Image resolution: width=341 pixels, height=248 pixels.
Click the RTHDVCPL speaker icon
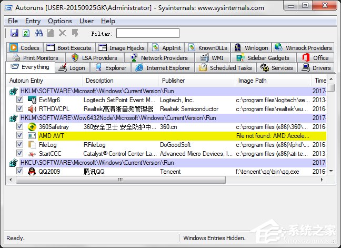[32, 109]
